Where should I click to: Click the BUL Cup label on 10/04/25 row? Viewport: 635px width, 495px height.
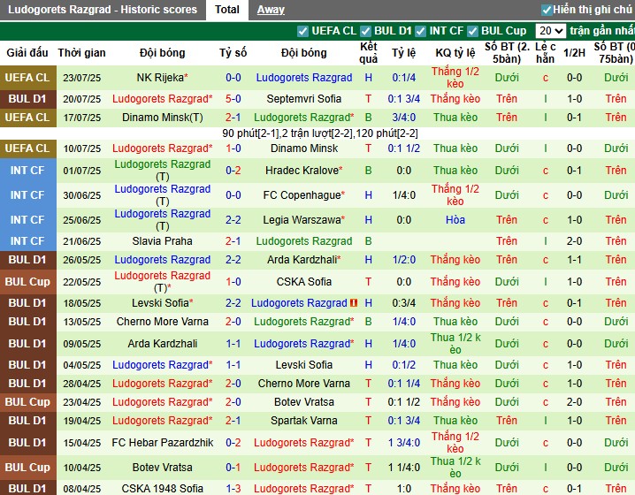pos(27,467)
